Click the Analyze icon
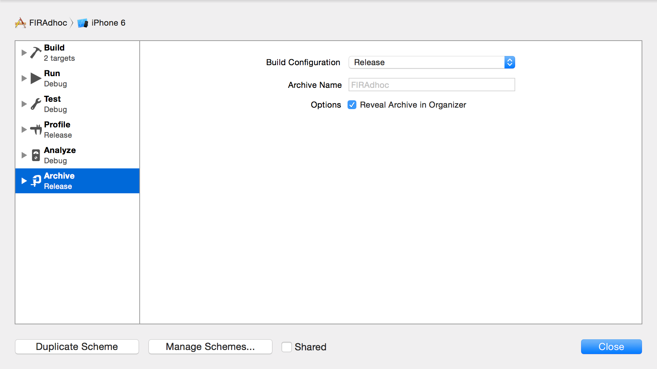Image resolution: width=657 pixels, height=369 pixels. [36, 155]
